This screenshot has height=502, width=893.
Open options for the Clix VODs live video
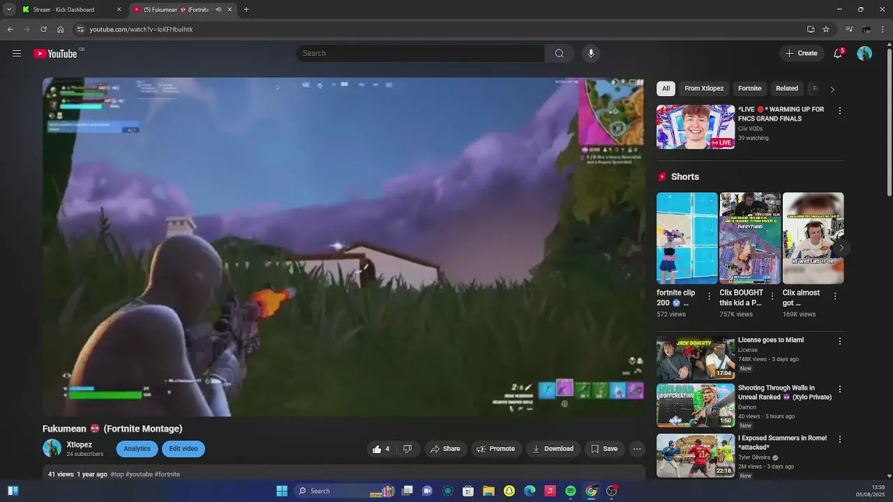click(840, 111)
